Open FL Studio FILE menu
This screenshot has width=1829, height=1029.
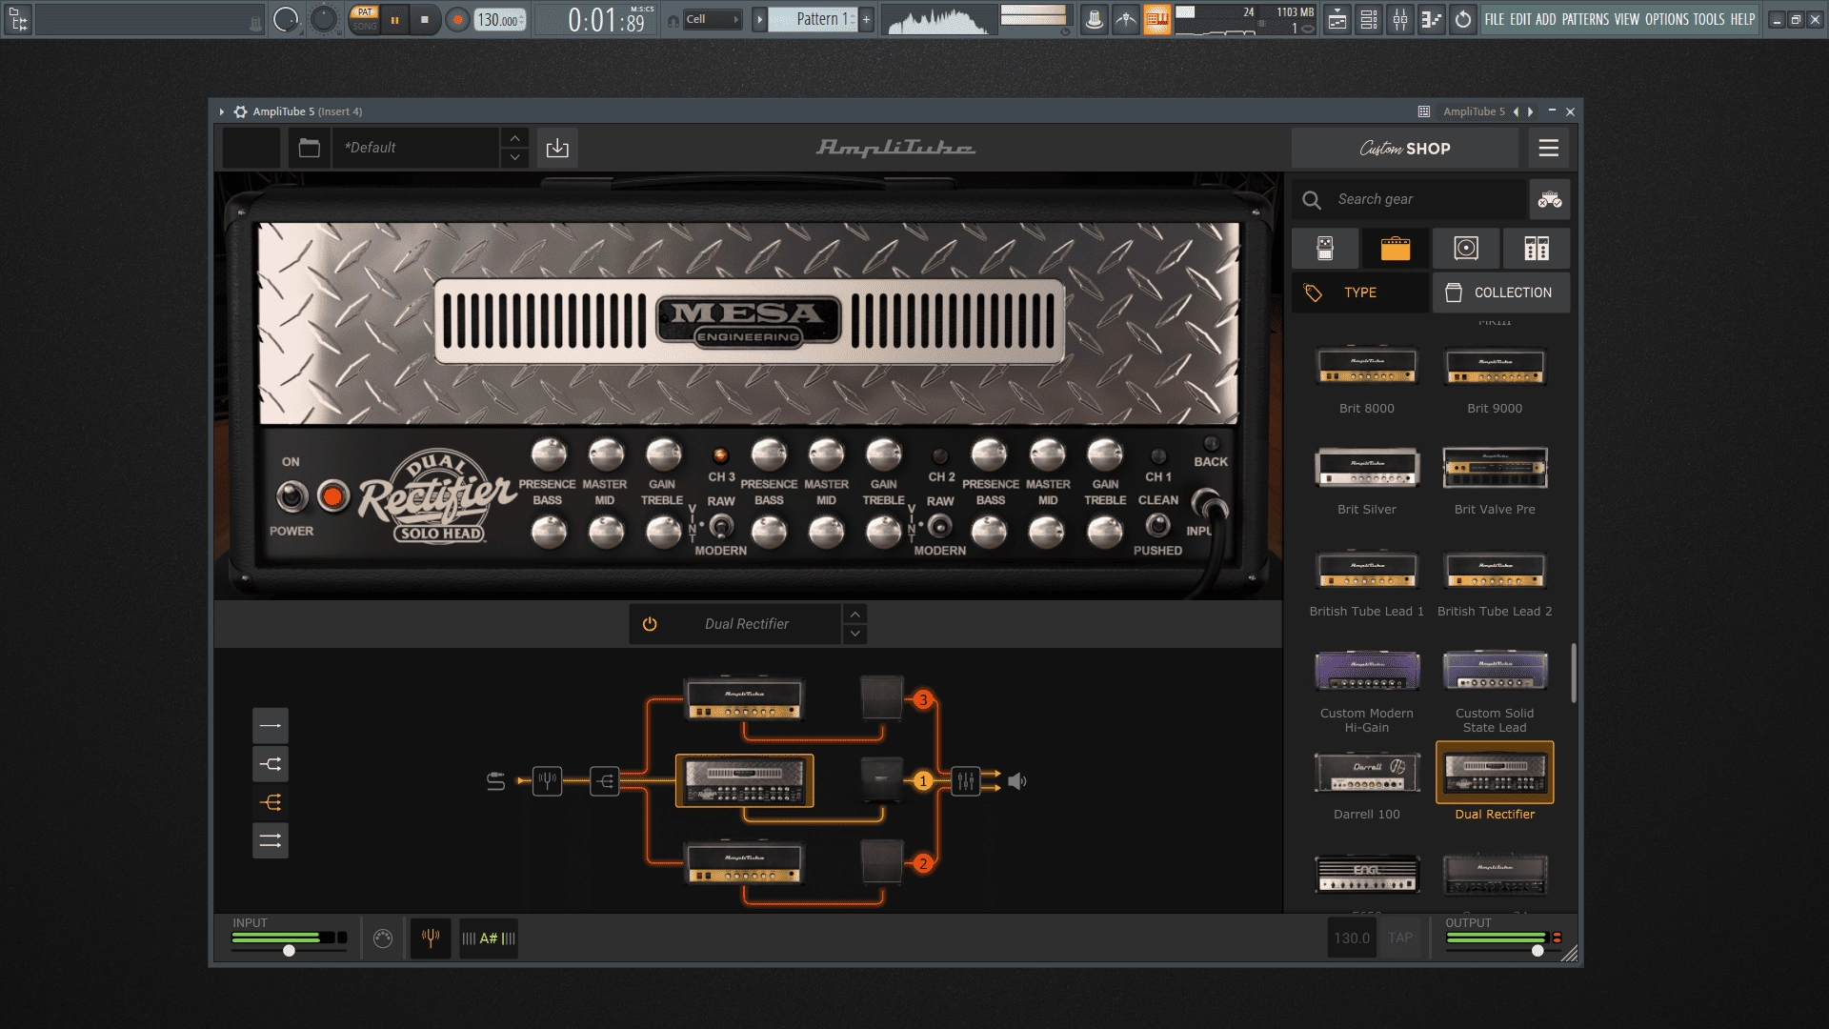point(1494,19)
